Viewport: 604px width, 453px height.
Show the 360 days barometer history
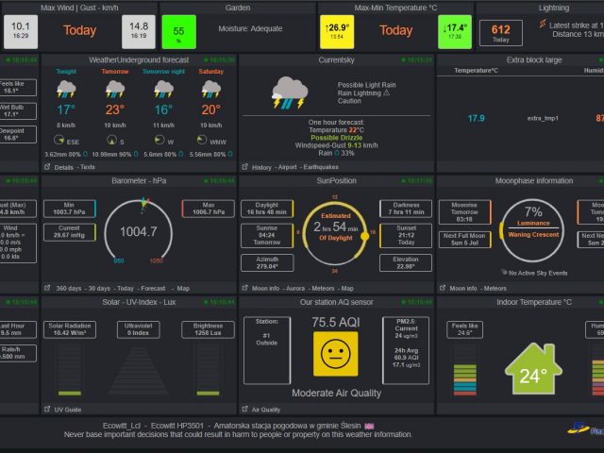69,288
